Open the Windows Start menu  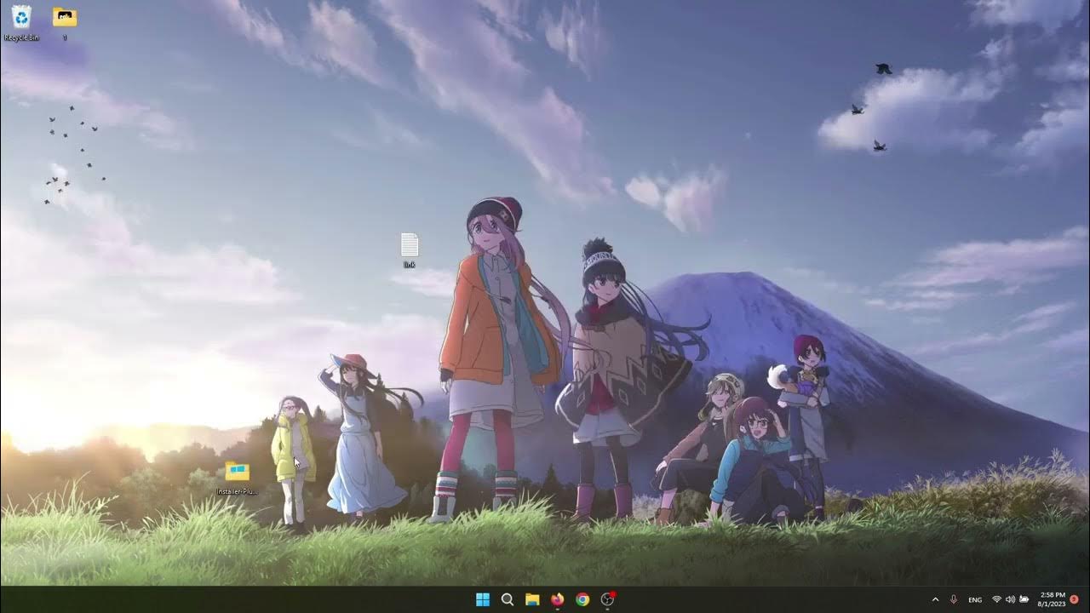483,599
